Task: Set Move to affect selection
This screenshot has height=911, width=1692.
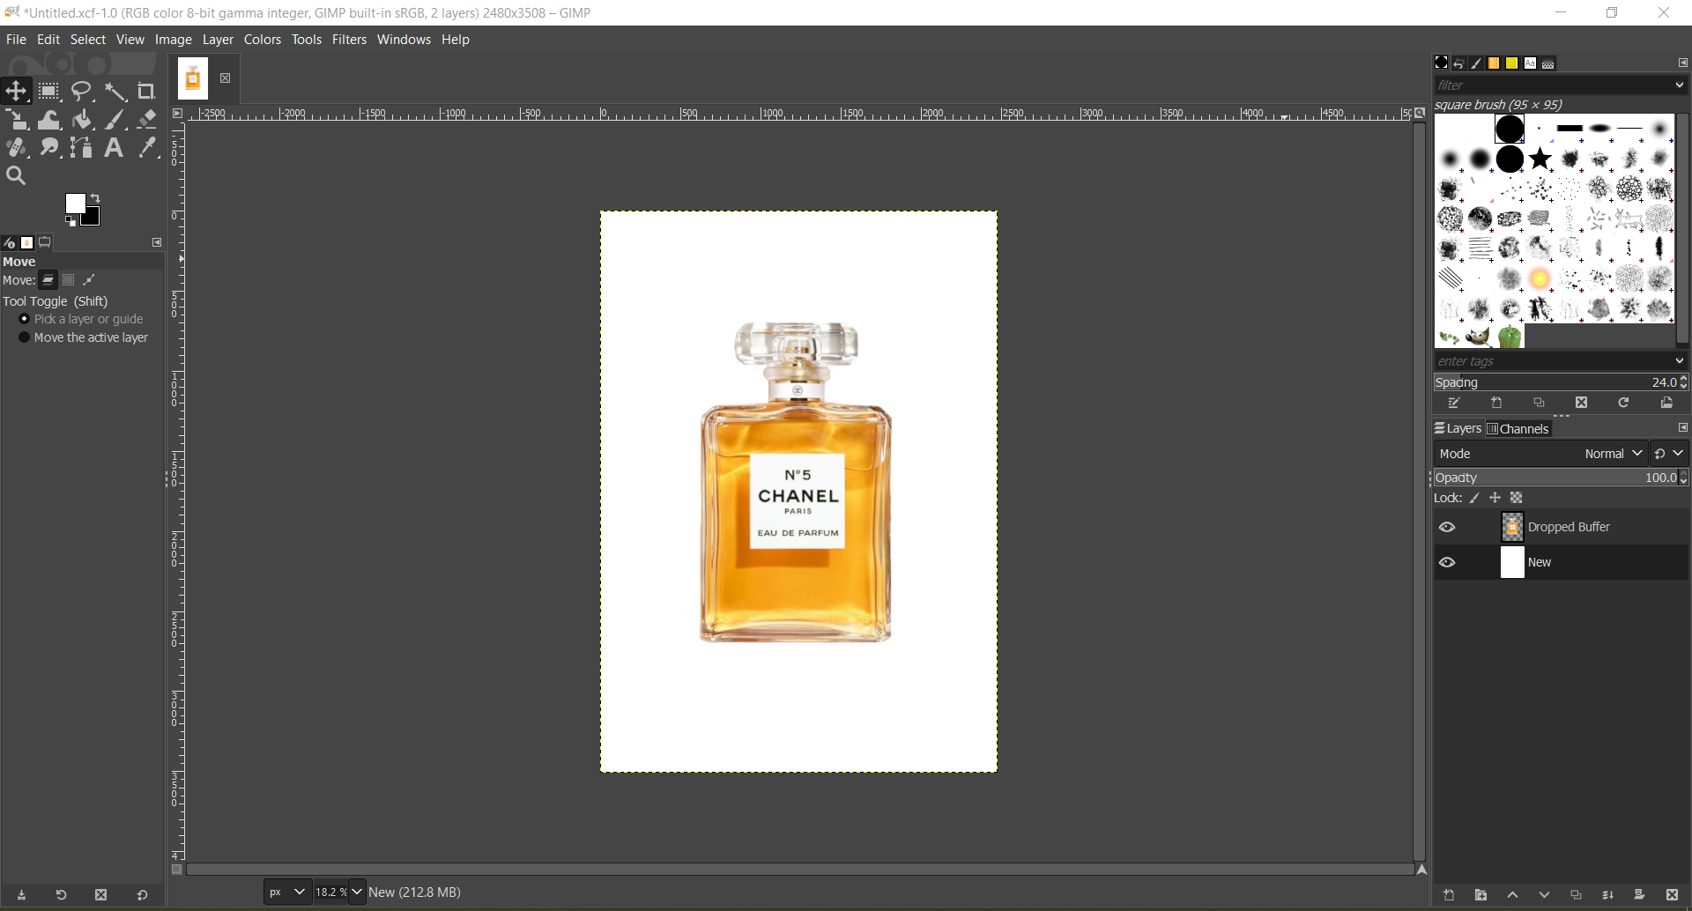Action: pyautogui.click(x=69, y=281)
